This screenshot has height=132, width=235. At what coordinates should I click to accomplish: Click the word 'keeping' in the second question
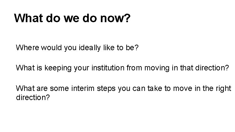point(58,68)
